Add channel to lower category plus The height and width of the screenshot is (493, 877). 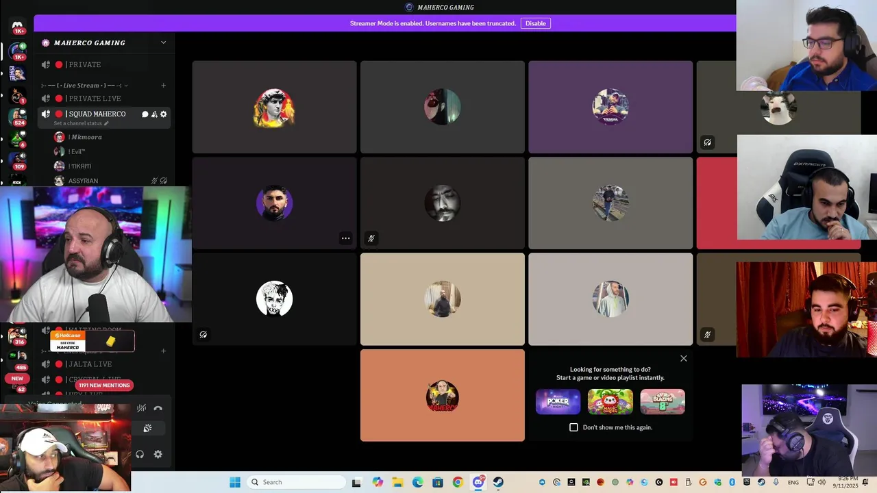163,351
